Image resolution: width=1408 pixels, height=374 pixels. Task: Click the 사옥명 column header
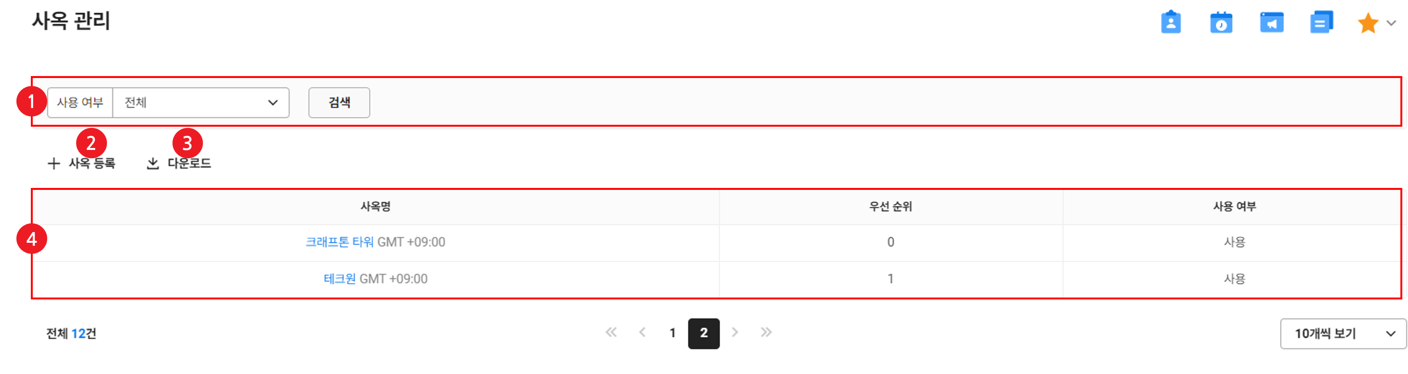coord(375,206)
